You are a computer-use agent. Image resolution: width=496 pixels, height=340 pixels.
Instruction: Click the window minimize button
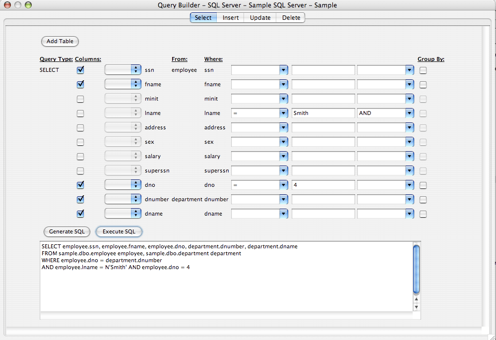point(18,5)
